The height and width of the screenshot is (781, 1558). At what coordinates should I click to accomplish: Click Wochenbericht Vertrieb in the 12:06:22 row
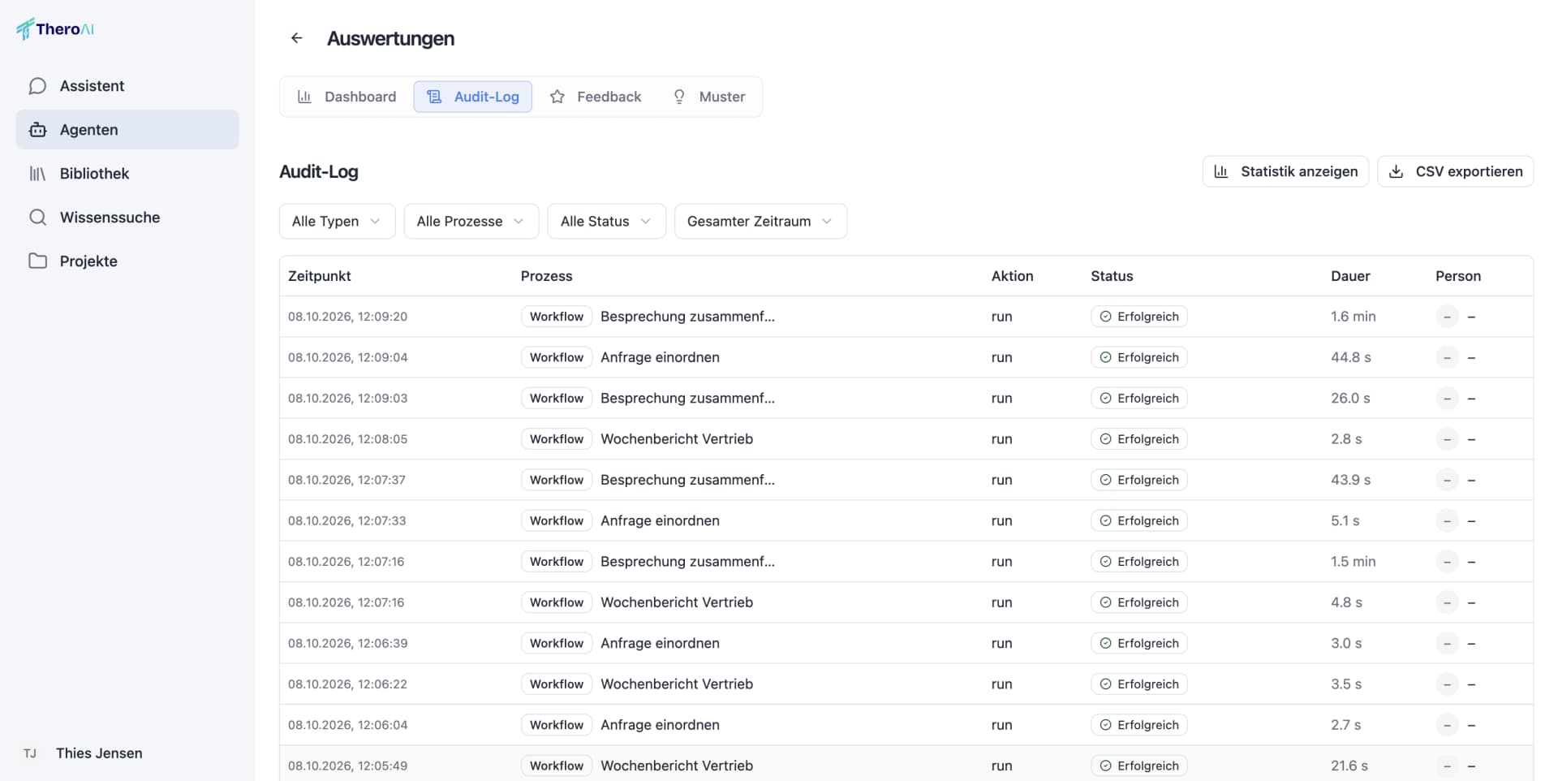coord(677,684)
